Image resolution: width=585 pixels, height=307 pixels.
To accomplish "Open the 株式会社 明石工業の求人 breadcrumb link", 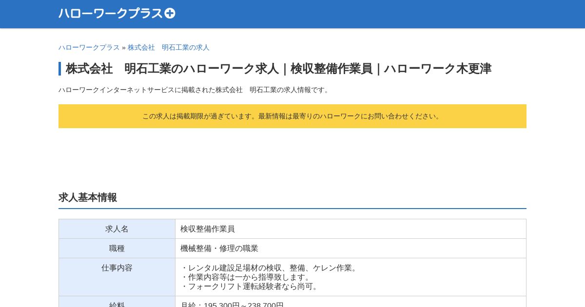I will [169, 47].
